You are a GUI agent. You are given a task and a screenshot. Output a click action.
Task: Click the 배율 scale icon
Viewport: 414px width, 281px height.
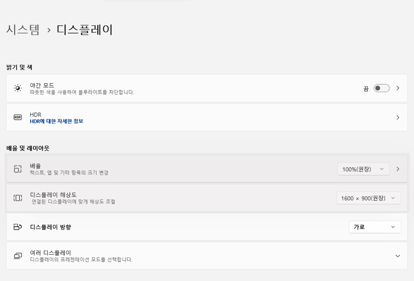click(17, 169)
